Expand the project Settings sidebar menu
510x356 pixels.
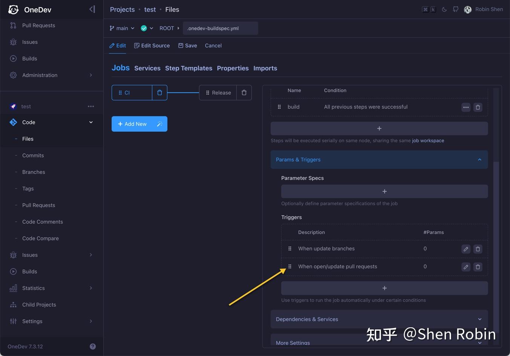tap(52, 321)
